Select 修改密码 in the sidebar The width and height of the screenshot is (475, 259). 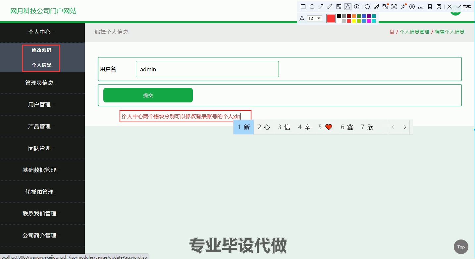coord(41,50)
